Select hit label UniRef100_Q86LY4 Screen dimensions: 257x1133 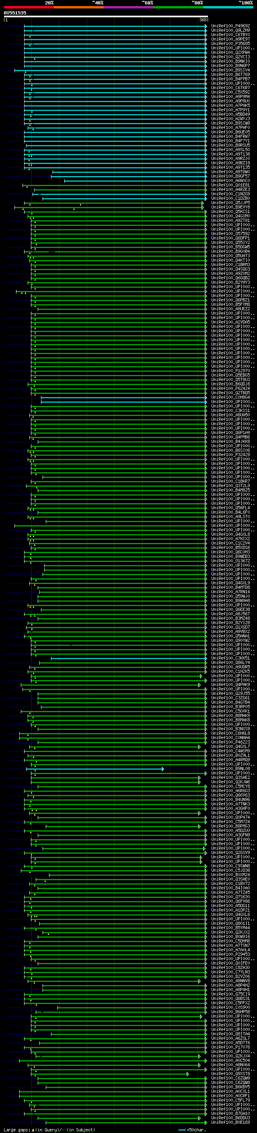230,662
